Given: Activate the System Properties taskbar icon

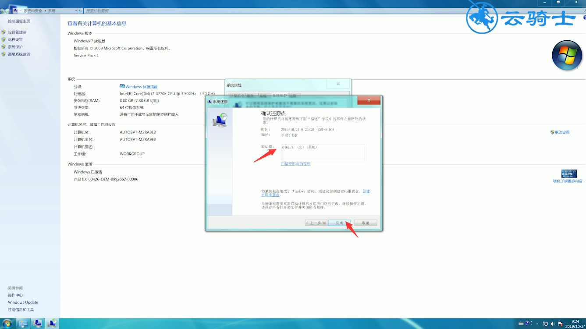Looking at the screenshot, I should click(x=37, y=324).
